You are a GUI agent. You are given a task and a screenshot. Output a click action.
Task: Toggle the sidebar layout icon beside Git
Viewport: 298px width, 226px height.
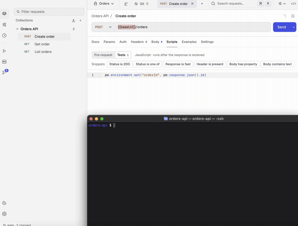click(x=126, y=4)
